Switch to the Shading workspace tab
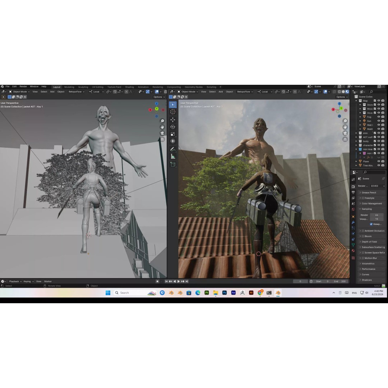388x388 pixels. click(129, 87)
